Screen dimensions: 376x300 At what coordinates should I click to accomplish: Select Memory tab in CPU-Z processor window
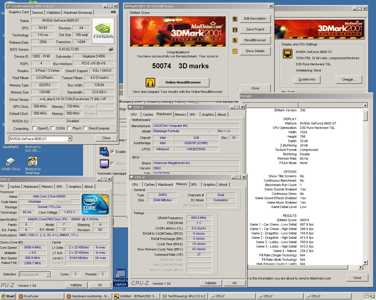pyautogui.click(x=47, y=187)
